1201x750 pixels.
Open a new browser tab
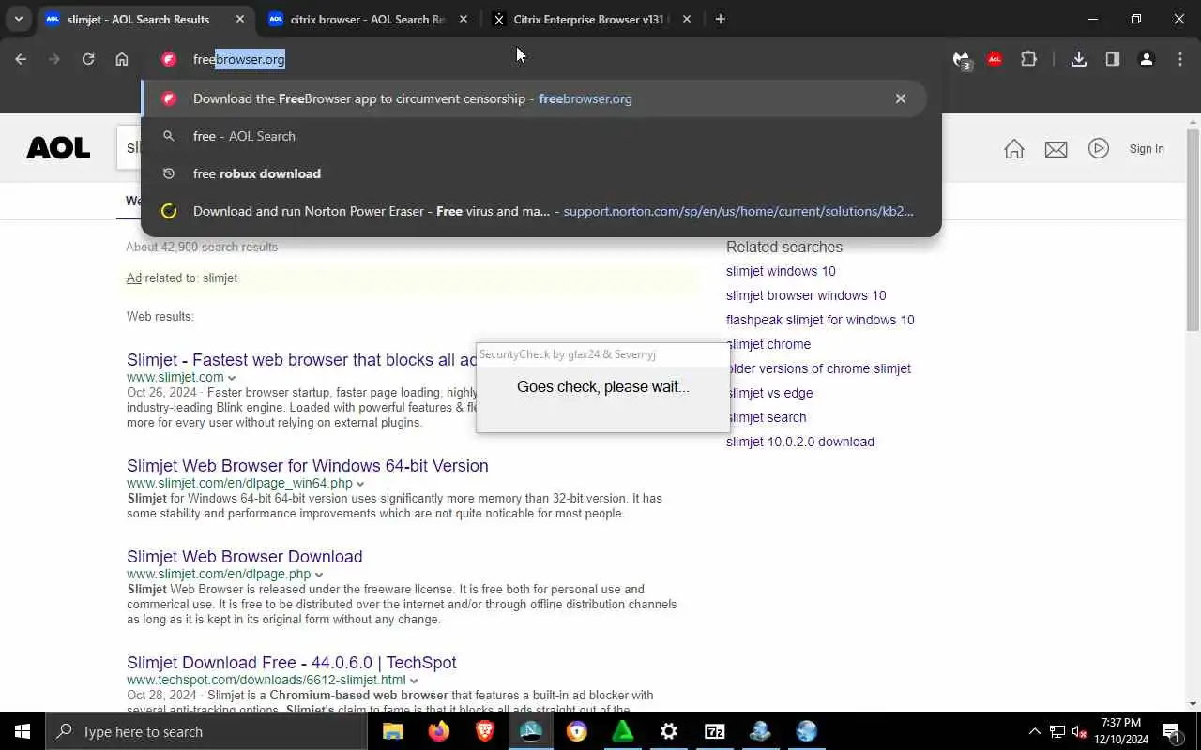pos(721,19)
